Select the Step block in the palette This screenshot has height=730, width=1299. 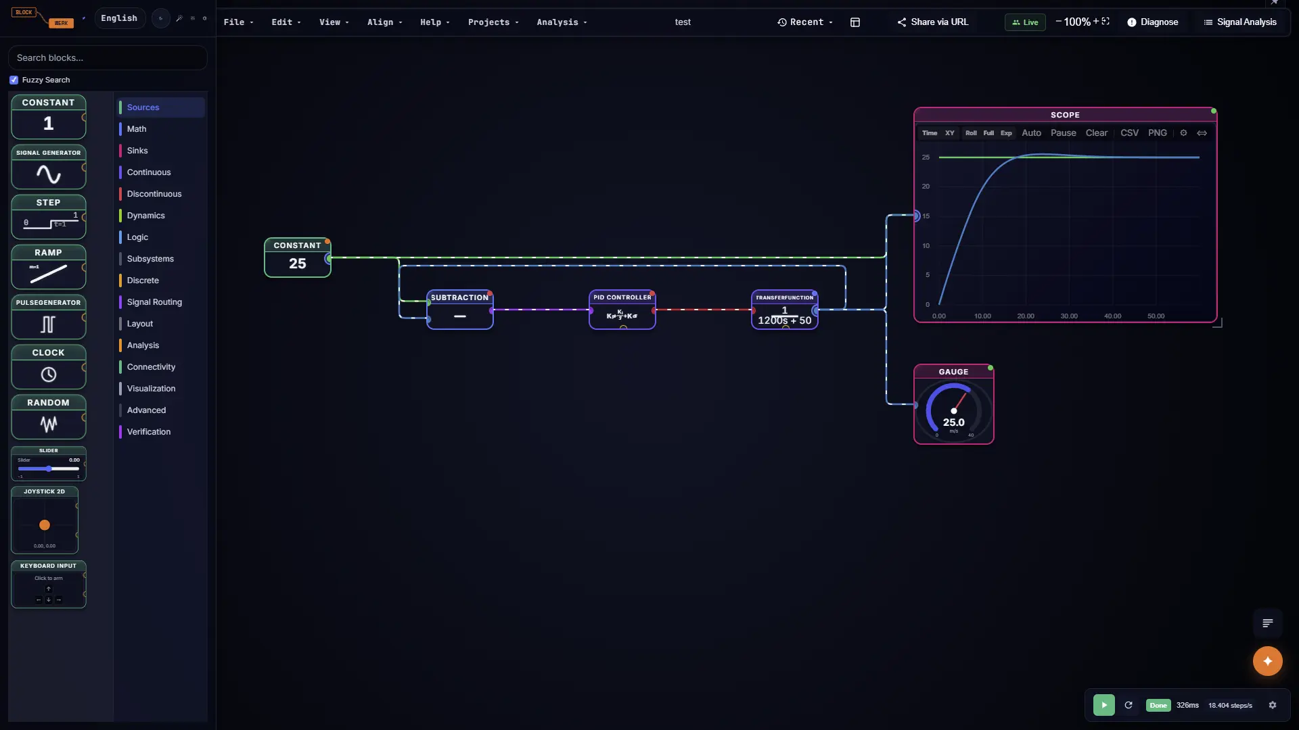tap(48, 217)
